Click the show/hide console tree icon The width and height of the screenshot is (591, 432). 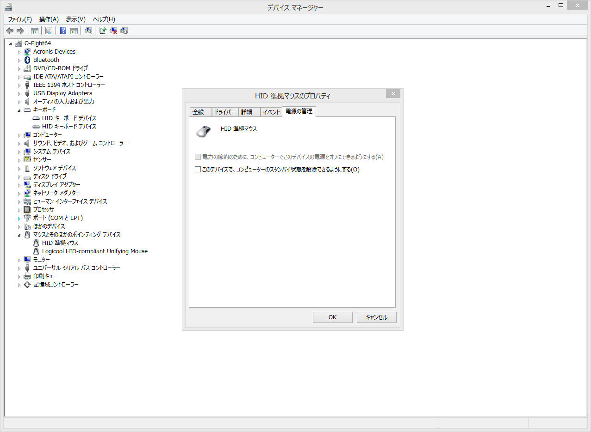point(34,30)
